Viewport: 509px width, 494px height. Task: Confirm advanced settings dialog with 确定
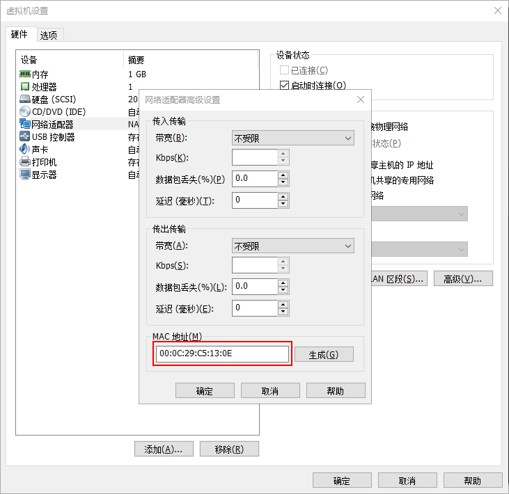click(205, 390)
